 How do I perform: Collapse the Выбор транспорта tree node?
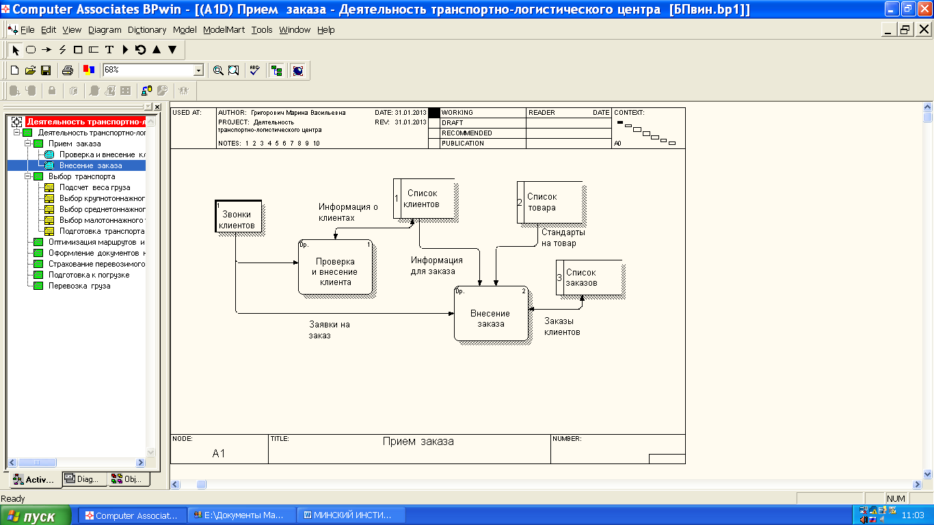28,176
